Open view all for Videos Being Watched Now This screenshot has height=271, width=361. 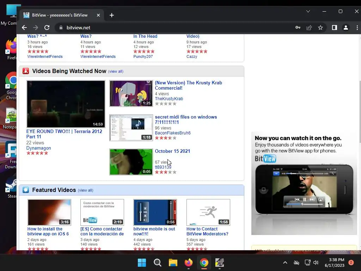click(x=116, y=71)
